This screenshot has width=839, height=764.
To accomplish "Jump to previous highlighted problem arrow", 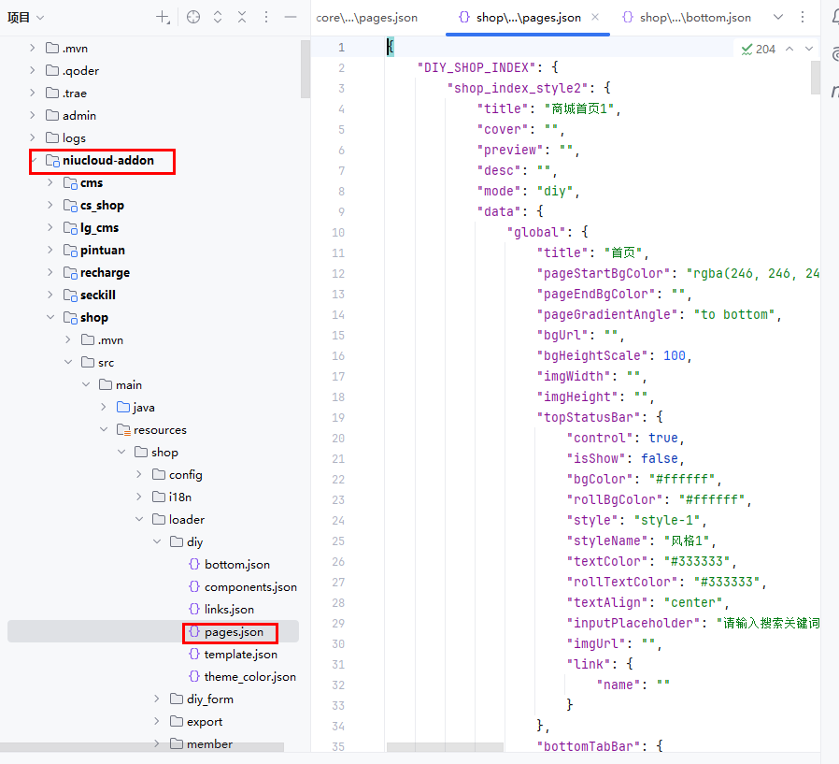I will click(x=789, y=49).
